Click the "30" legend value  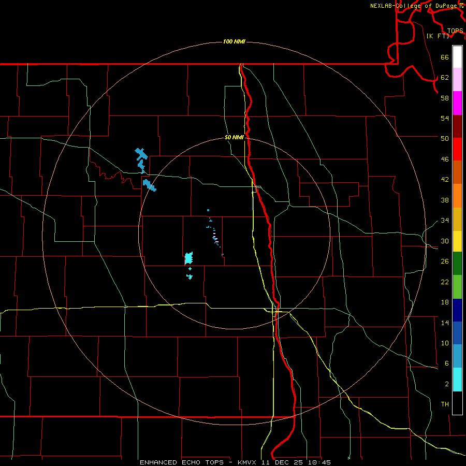click(445, 241)
